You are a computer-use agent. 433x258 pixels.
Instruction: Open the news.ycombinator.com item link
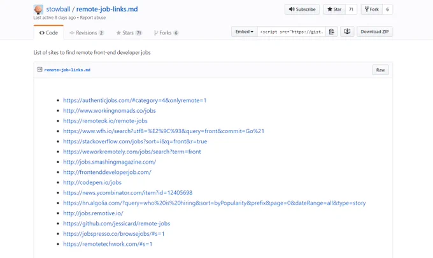point(127,193)
